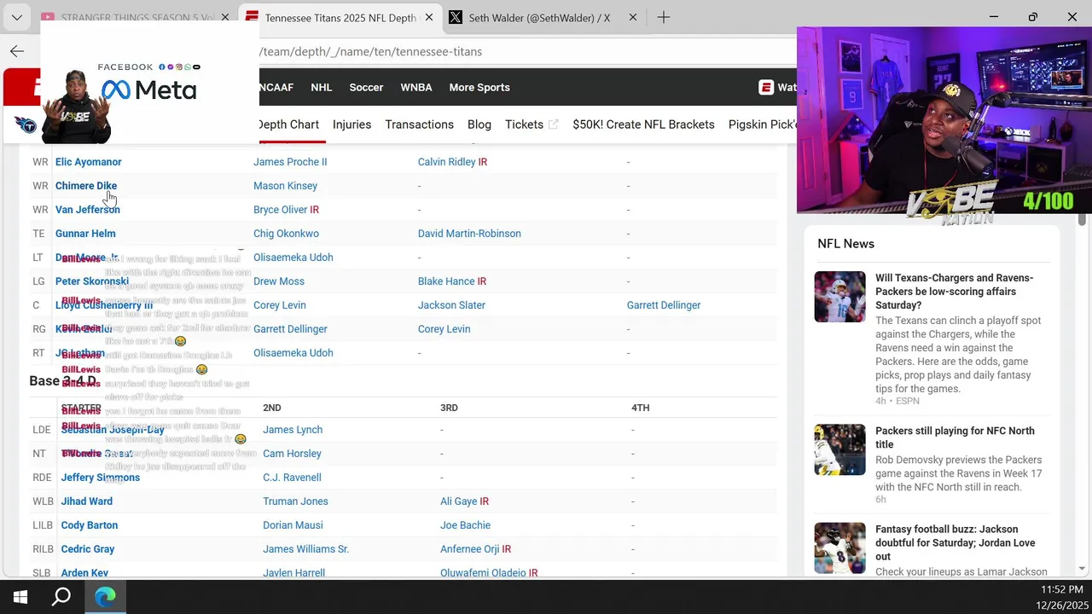Open Texans-Chargers and Ravens-Packers news headline
This screenshot has width=1092, height=614.
click(954, 292)
